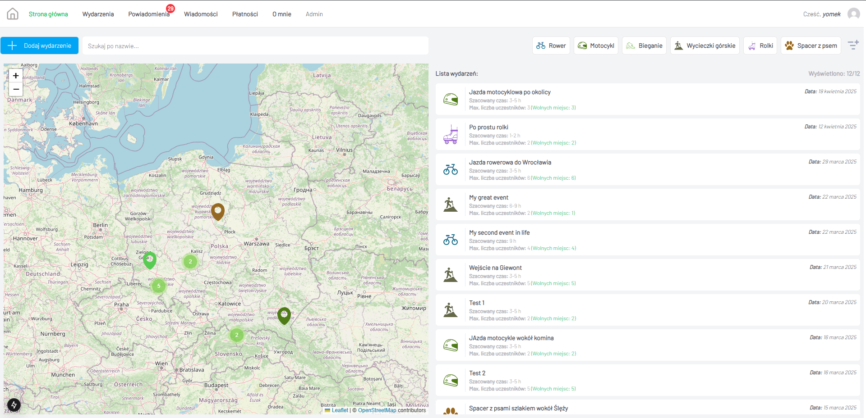Toggle the Motocykl category filter

(596, 45)
